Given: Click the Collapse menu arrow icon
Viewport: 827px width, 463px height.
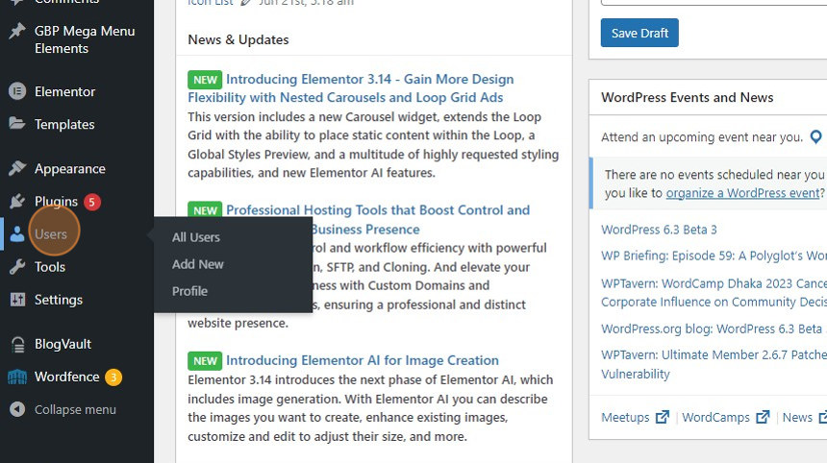Looking at the screenshot, I should coord(17,409).
